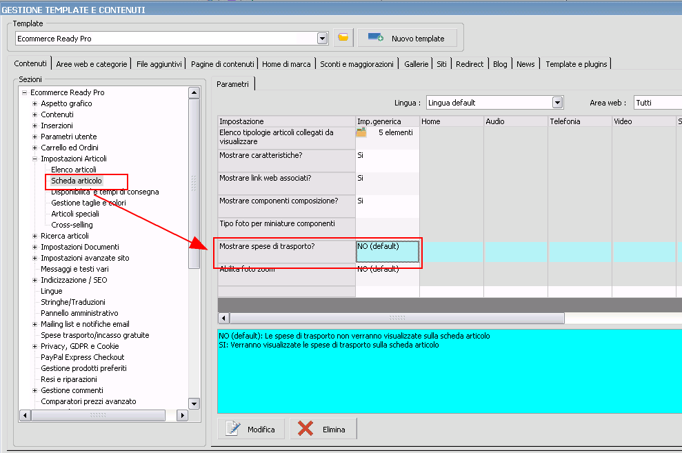Expand the Carrello ed Ordini node
The image size is (682, 453).
coord(34,148)
